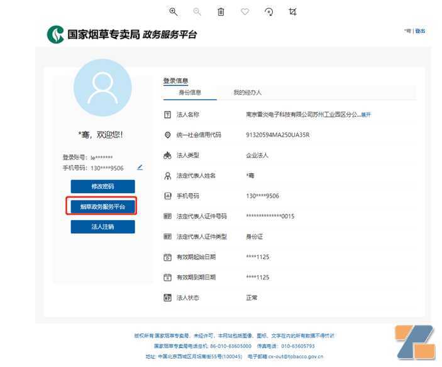Click the 登录信息 section heading
This screenshot has width=442, height=367.
point(175,81)
